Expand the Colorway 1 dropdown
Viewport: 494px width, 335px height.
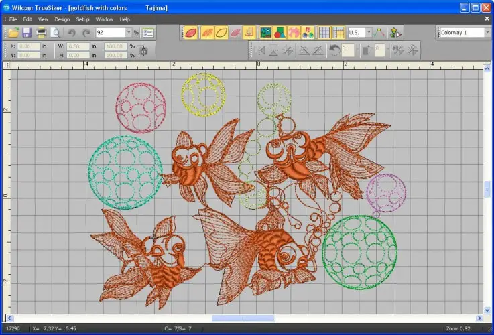487,32
